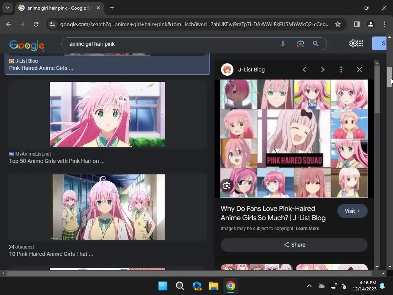
Task: Go back with browser back arrow
Action: click(x=8, y=24)
